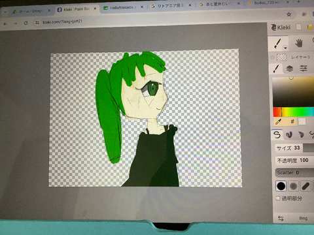
Task: Open the tab search dropdown chevron
Action: coord(5,12)
